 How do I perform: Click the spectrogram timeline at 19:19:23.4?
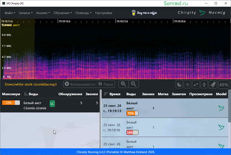point(122,21)
